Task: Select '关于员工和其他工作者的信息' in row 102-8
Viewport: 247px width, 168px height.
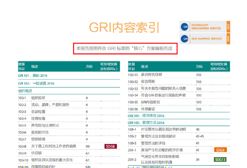Action: pyautogui.click(x=53, y=146)
